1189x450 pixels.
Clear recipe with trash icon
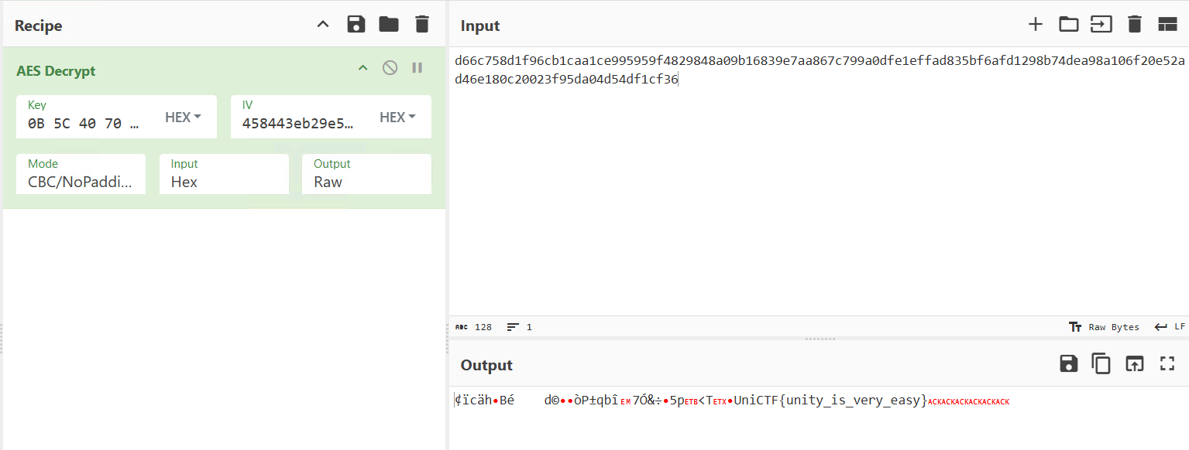421,25
